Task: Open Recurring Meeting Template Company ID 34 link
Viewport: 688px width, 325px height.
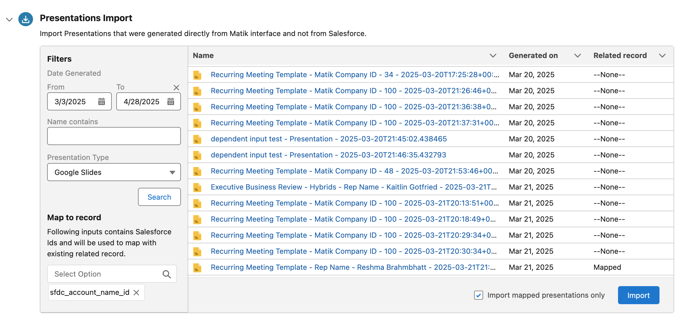Action: click(x=355, y=75)
